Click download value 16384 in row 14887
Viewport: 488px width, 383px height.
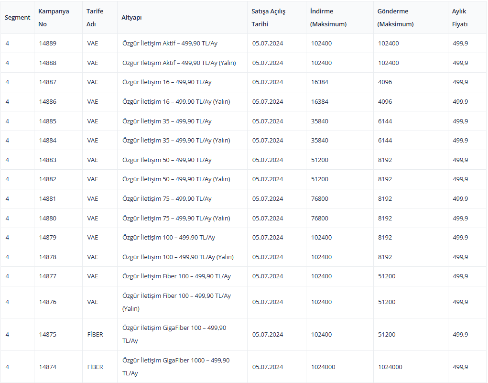[x=320, y=82]
